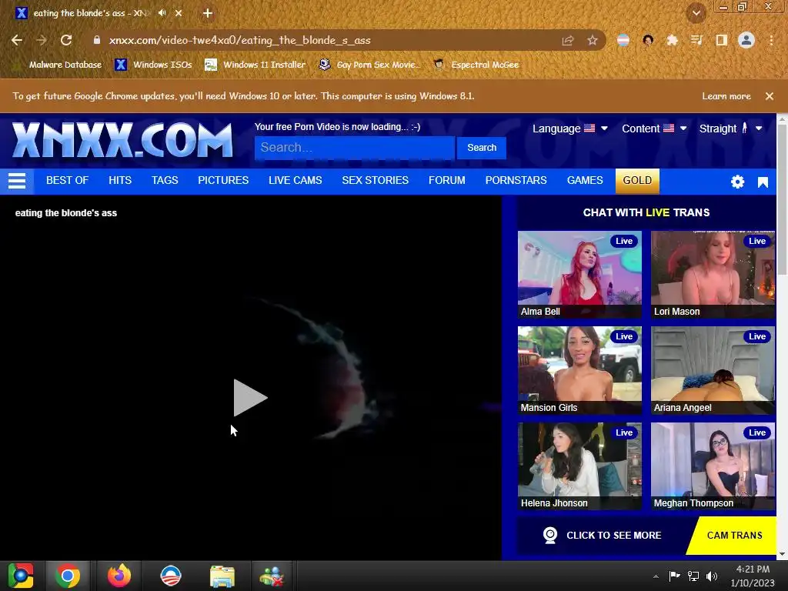Click CLICK TO SEE MORE button
Viewport: 788px width, 591px height.
tap(602, 536)
